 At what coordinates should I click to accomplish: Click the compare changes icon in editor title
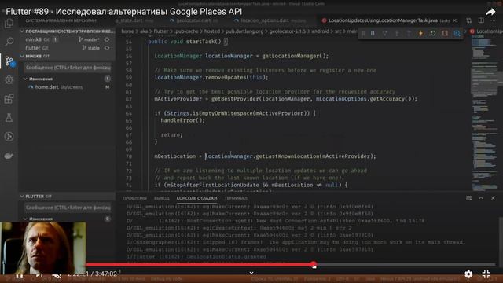point(469,20)
